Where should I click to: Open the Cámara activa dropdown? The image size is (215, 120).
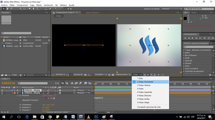tap(123, 75)
